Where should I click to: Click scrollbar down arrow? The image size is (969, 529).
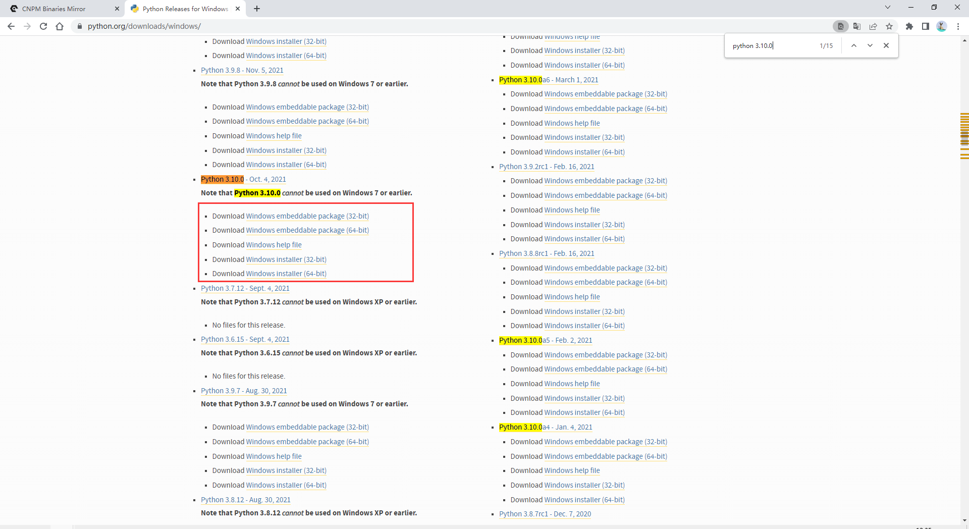964,520
